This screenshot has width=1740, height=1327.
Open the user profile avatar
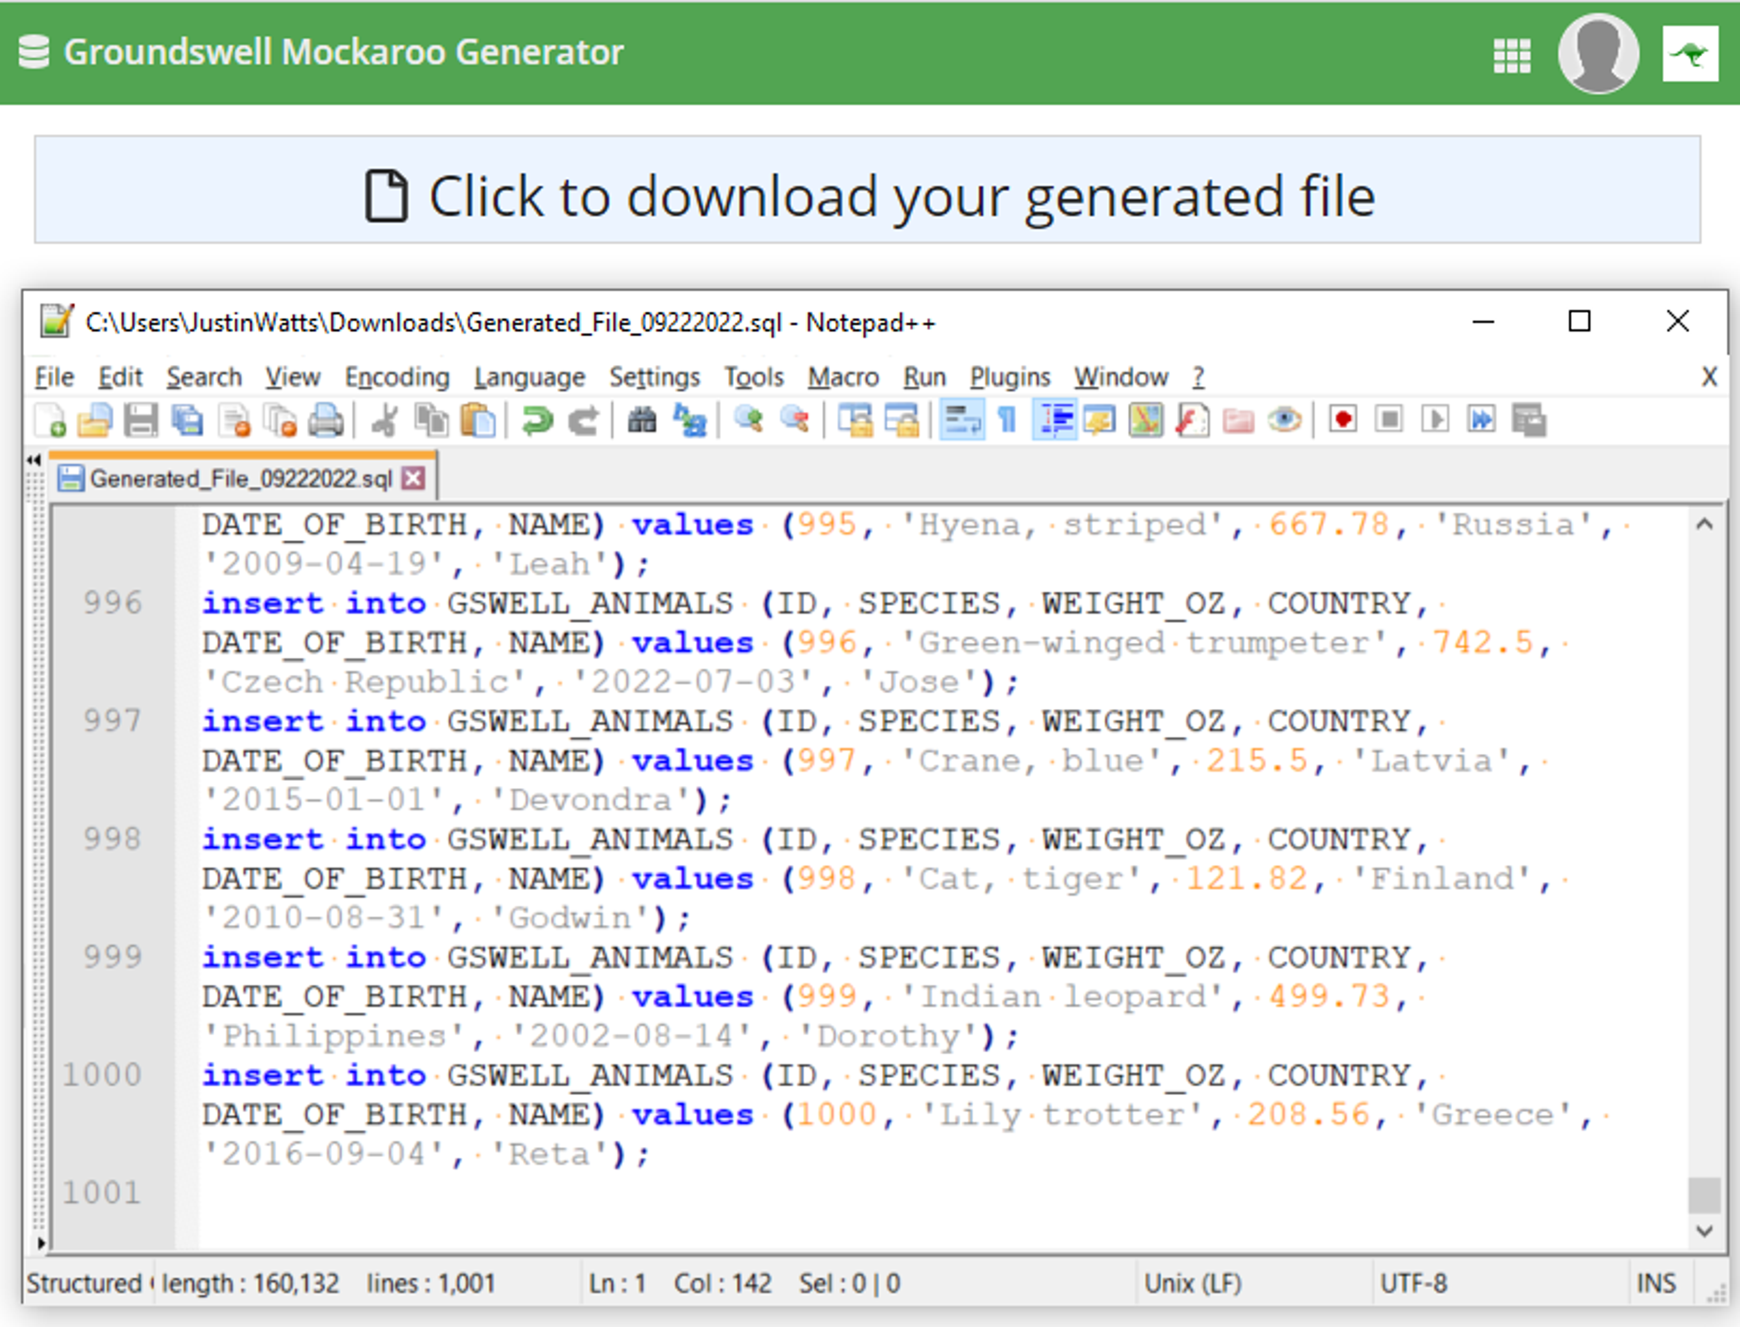click(x=1599, y=53)
